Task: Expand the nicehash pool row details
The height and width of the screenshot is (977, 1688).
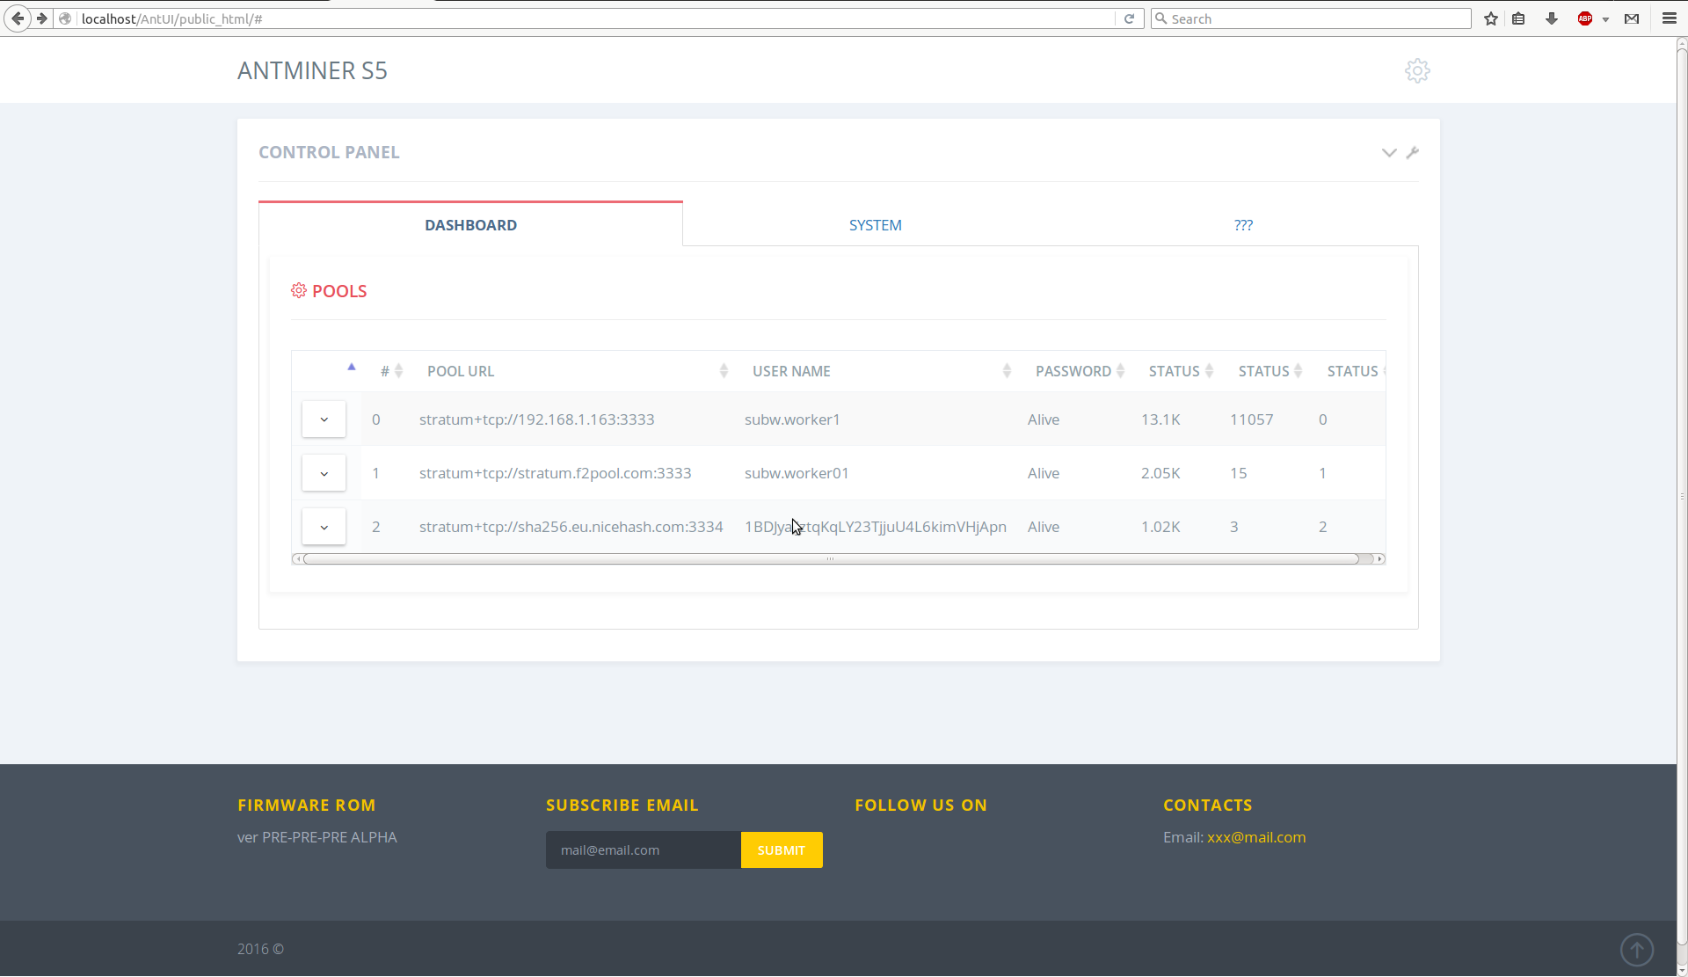Action: pos(324,527)
